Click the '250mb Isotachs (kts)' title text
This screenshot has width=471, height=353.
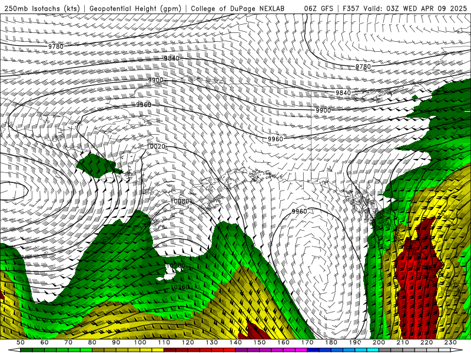coord(42,8)
